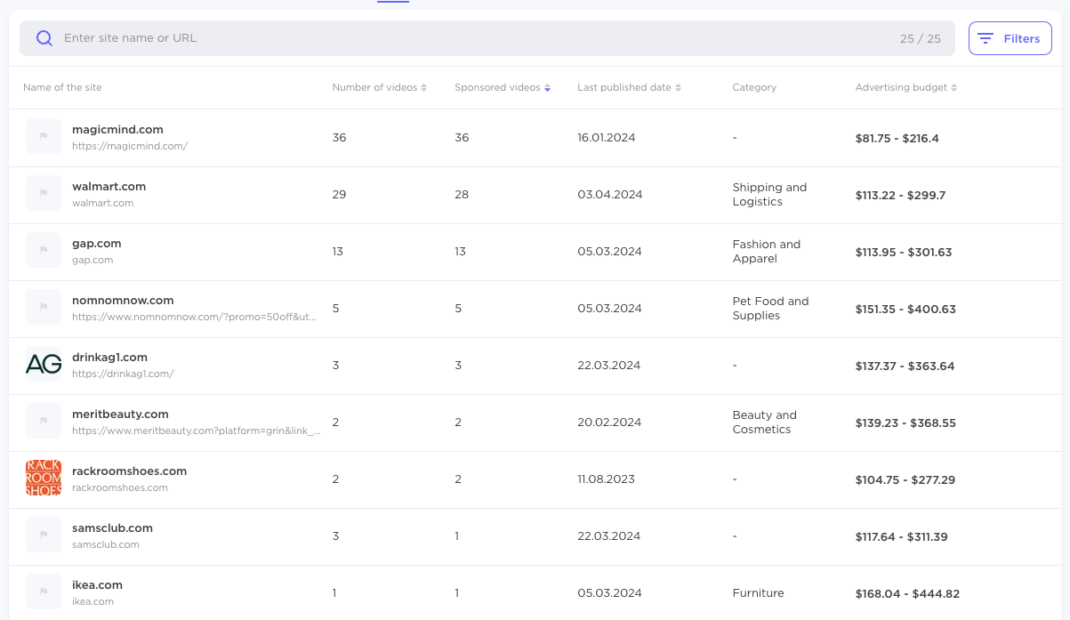This screenshot has height=620, width=1070.
Task: Click the samsclub.com site icon
Action: pyautogui.click(x=43, y=535)
